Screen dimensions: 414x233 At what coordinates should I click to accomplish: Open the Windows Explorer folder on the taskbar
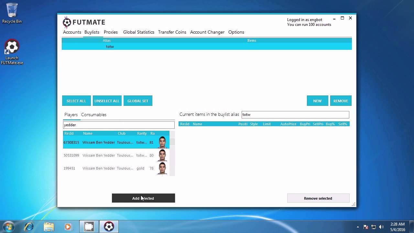[x=49, y=226]
